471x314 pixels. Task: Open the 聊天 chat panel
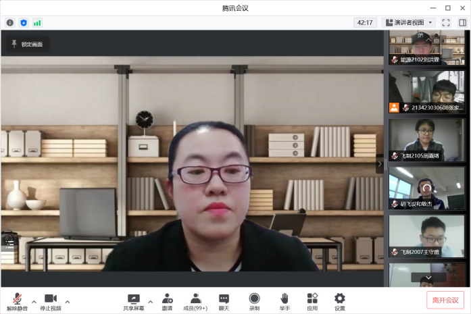point(224,301)
